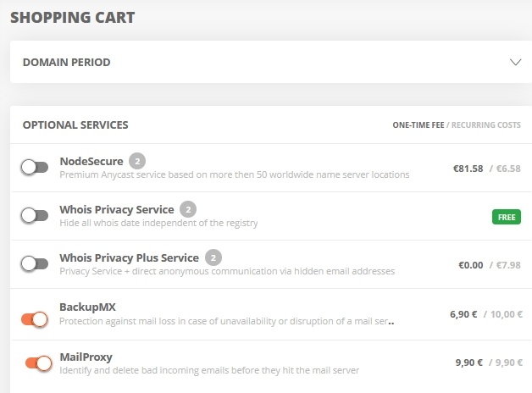Switch off the MailProxy toggle

(39, 363)
